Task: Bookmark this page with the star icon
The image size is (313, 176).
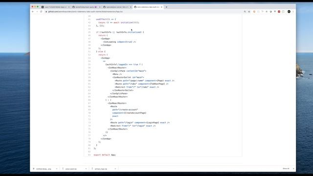Action: pos(249,12)
